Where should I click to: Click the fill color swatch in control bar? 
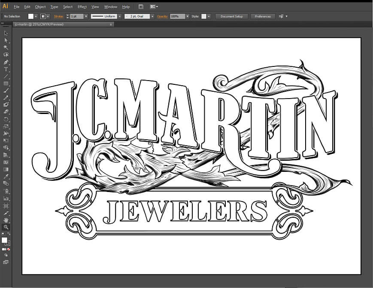(31, 16)
